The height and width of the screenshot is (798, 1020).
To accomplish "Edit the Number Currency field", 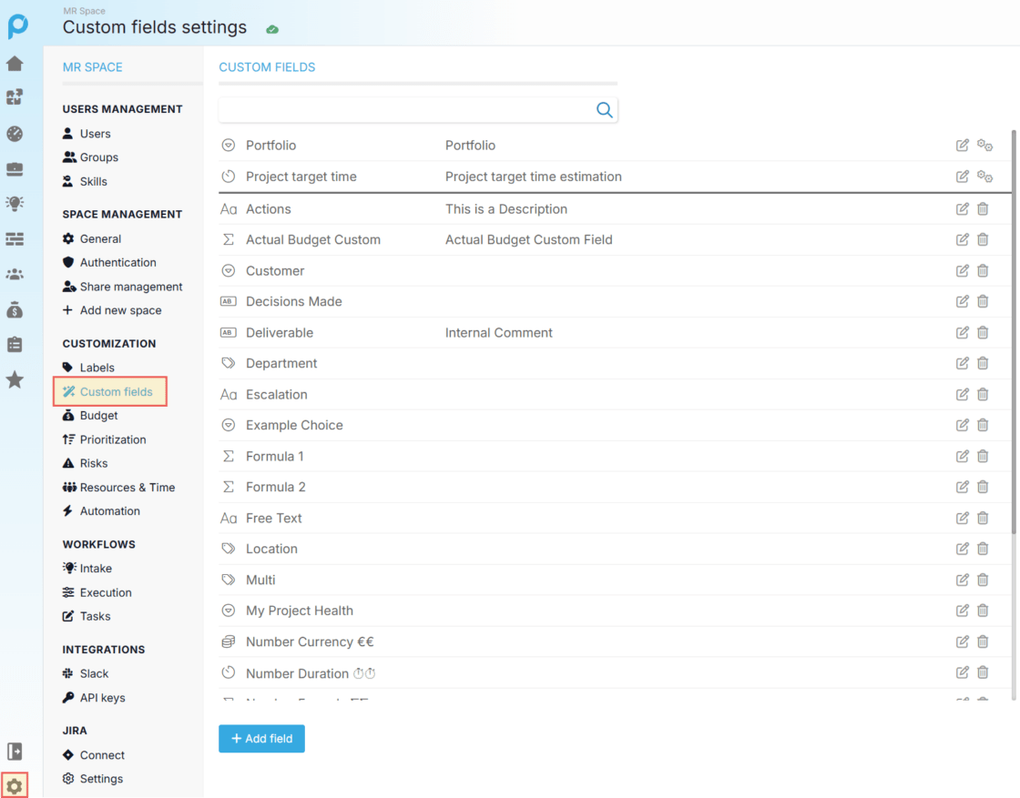I will tap(962, 641).
